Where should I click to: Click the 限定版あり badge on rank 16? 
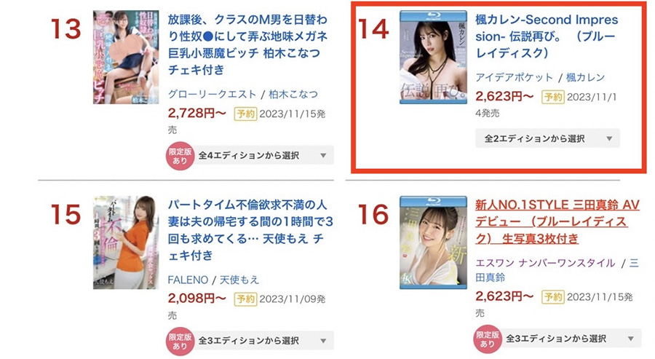click(x=488, y=339)
